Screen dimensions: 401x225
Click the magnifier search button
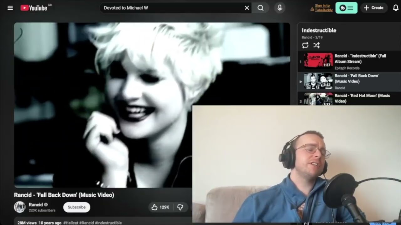click(260, 8)
